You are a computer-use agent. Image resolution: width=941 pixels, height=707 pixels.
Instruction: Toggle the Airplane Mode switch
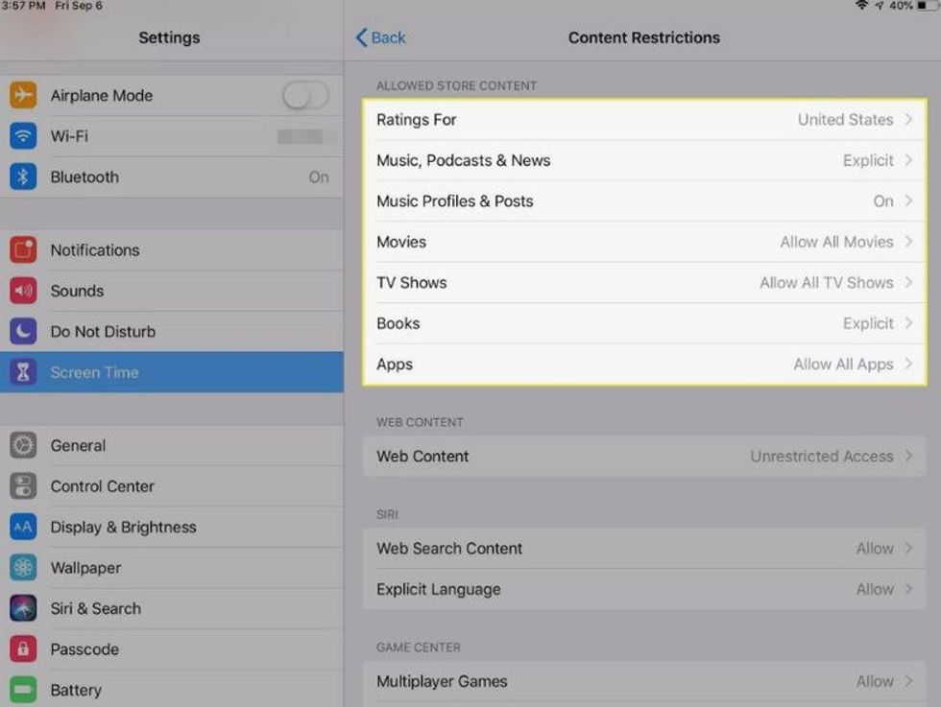click(x=305, y=95)
